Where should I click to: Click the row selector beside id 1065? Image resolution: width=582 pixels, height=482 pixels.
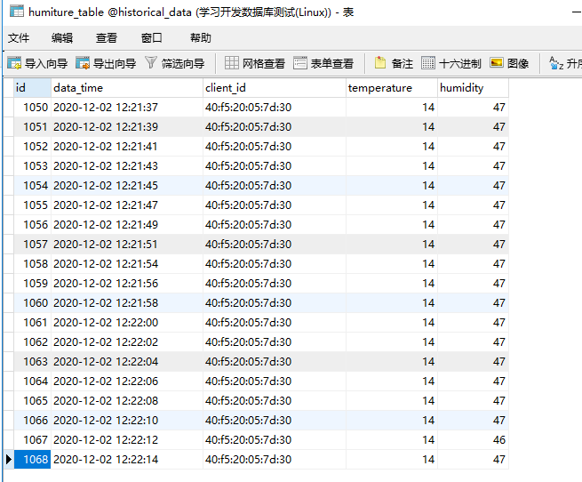coord(9,400)
